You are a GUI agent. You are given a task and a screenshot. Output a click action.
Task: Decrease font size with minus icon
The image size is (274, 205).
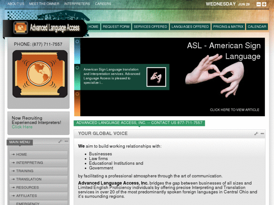point(259,5)
